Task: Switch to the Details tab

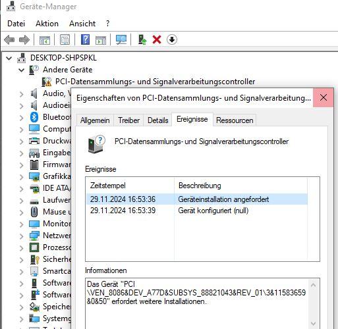Action: [158, 120]
